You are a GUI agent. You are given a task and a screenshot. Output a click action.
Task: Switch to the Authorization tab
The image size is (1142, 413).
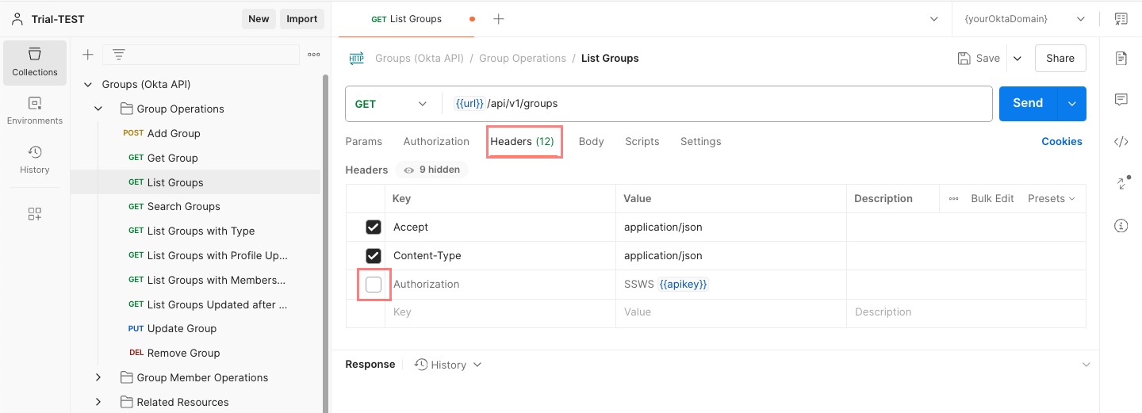(436, 142)
